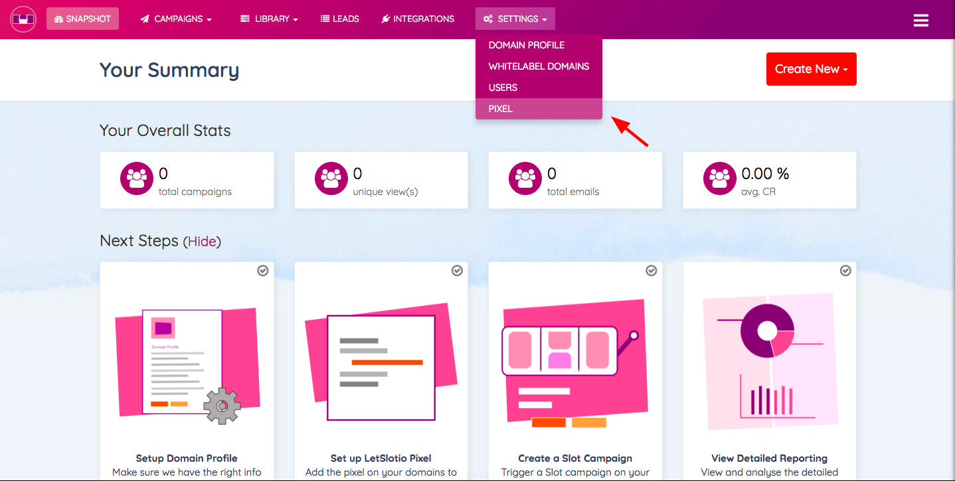955x481 pixels.
Task: Hide the Next Steps section
Action: pos(202,241)
